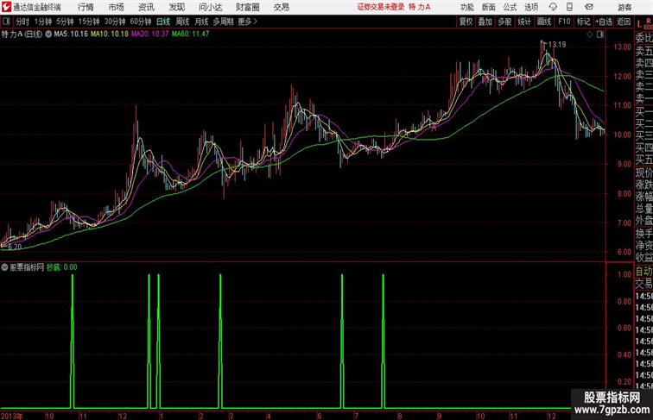The image size is (653, 420).
Task: Click the 通达信 red logo icon
Action: (x=6, y=7)
